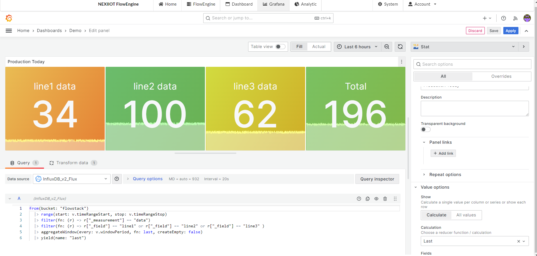Screen dimensions: 537x256
Task: Show help for query A
Action: click(359, 199)
